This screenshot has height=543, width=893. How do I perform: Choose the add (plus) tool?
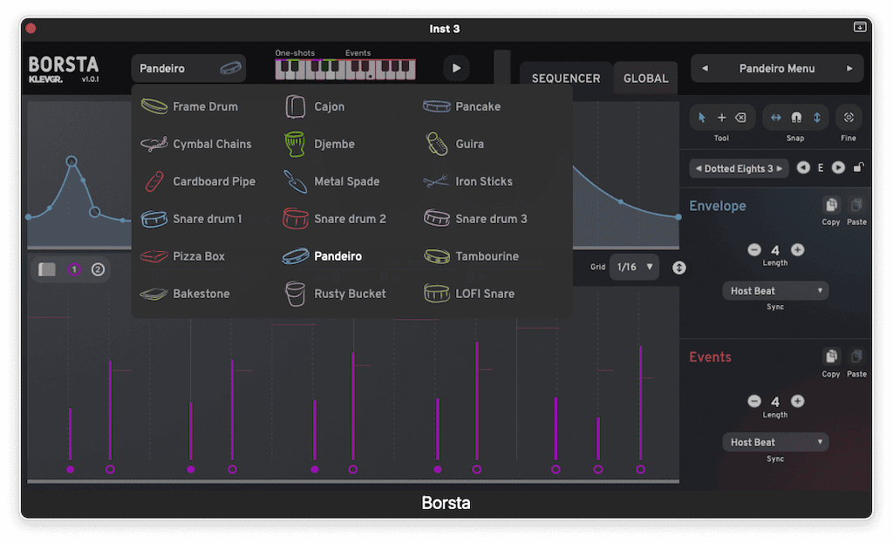(721, 118)
